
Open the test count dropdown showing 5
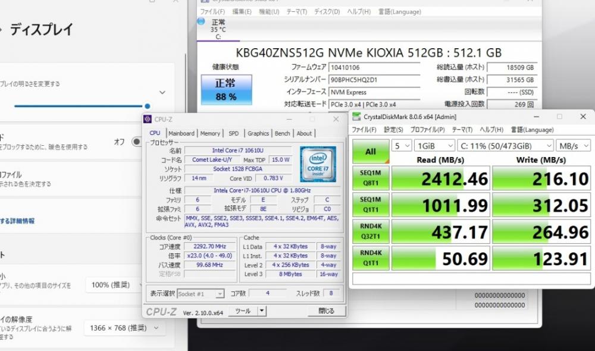click(402, 146)
